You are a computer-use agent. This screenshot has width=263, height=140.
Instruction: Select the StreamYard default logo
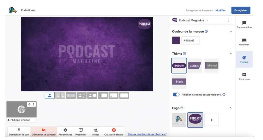click(x=179, y=120)
